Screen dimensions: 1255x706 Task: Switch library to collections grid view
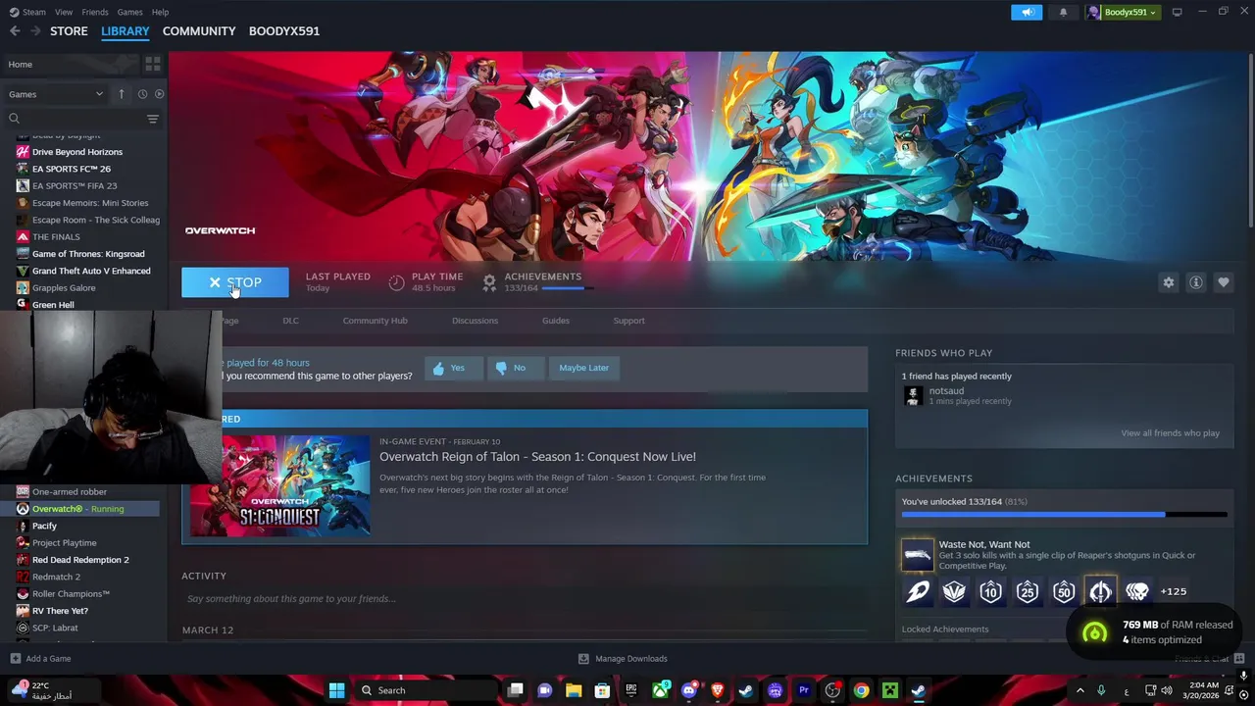click(153, 65)
